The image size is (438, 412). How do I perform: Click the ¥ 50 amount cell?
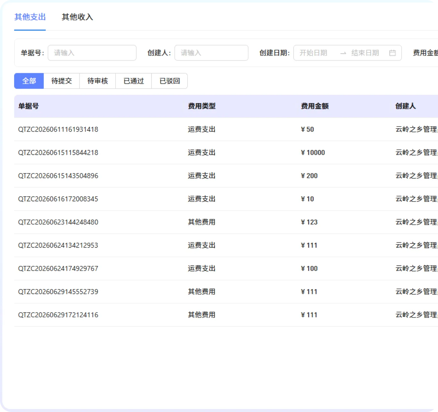coord(307,129)
